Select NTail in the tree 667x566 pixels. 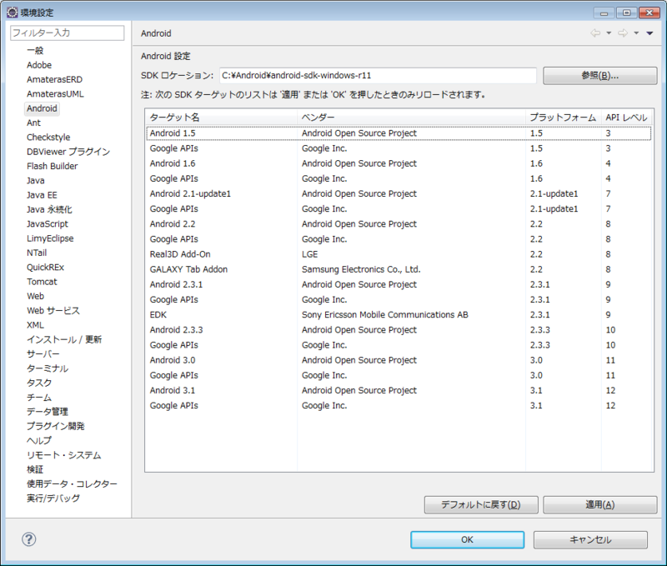point(37,253)
